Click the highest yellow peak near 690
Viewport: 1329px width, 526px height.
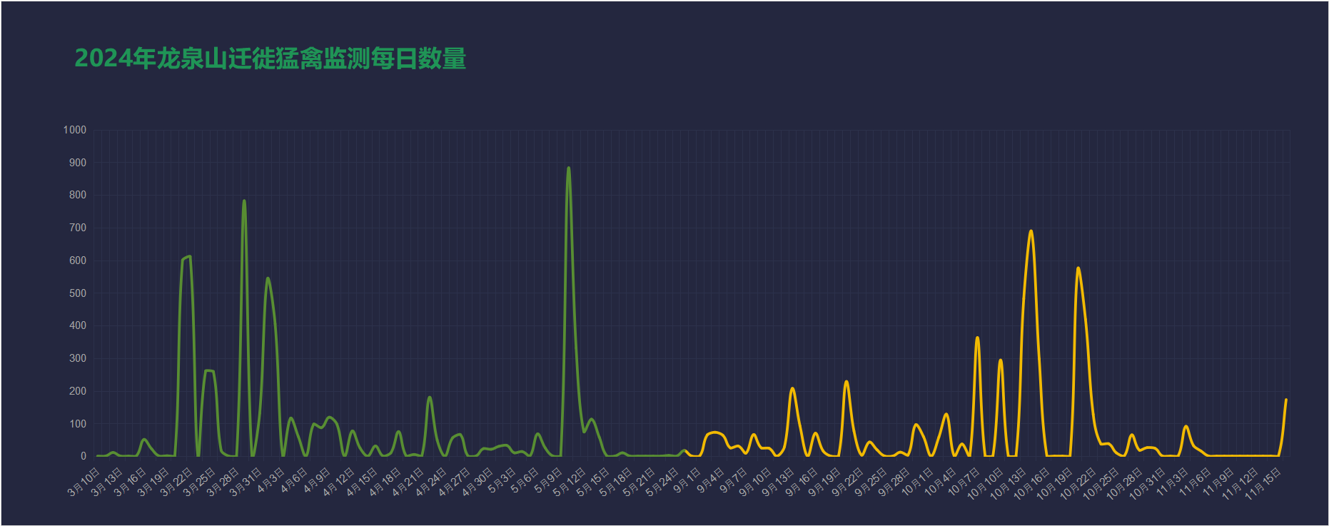1031,231
